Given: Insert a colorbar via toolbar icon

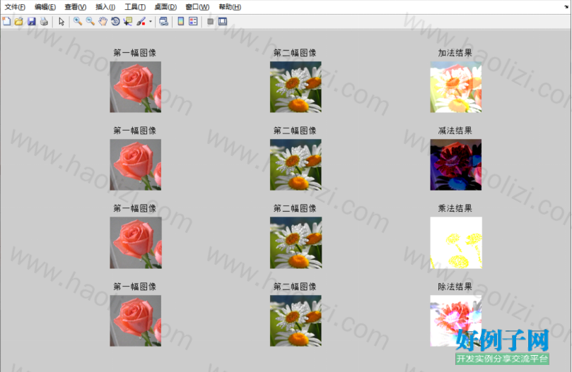Looking at the screenshot, I should point(180,21).
